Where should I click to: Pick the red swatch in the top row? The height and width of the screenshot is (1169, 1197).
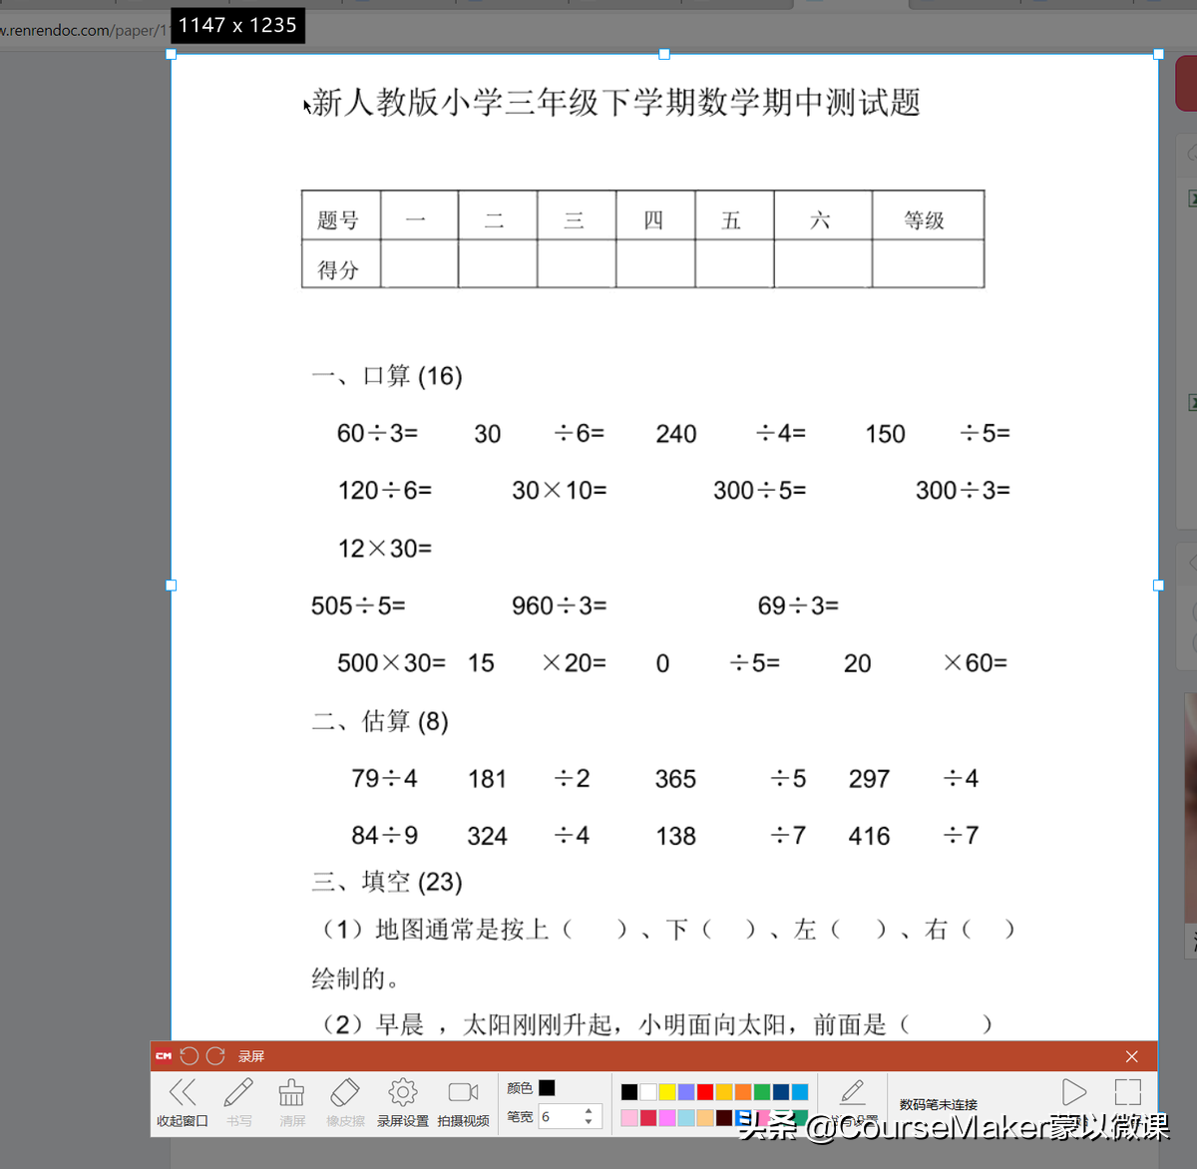tap(705, 1092)
